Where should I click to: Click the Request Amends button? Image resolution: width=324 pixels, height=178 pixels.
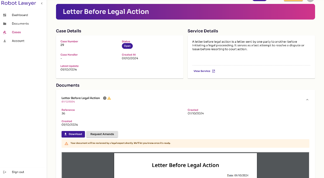pyautogui.click(x=102, y=134)
